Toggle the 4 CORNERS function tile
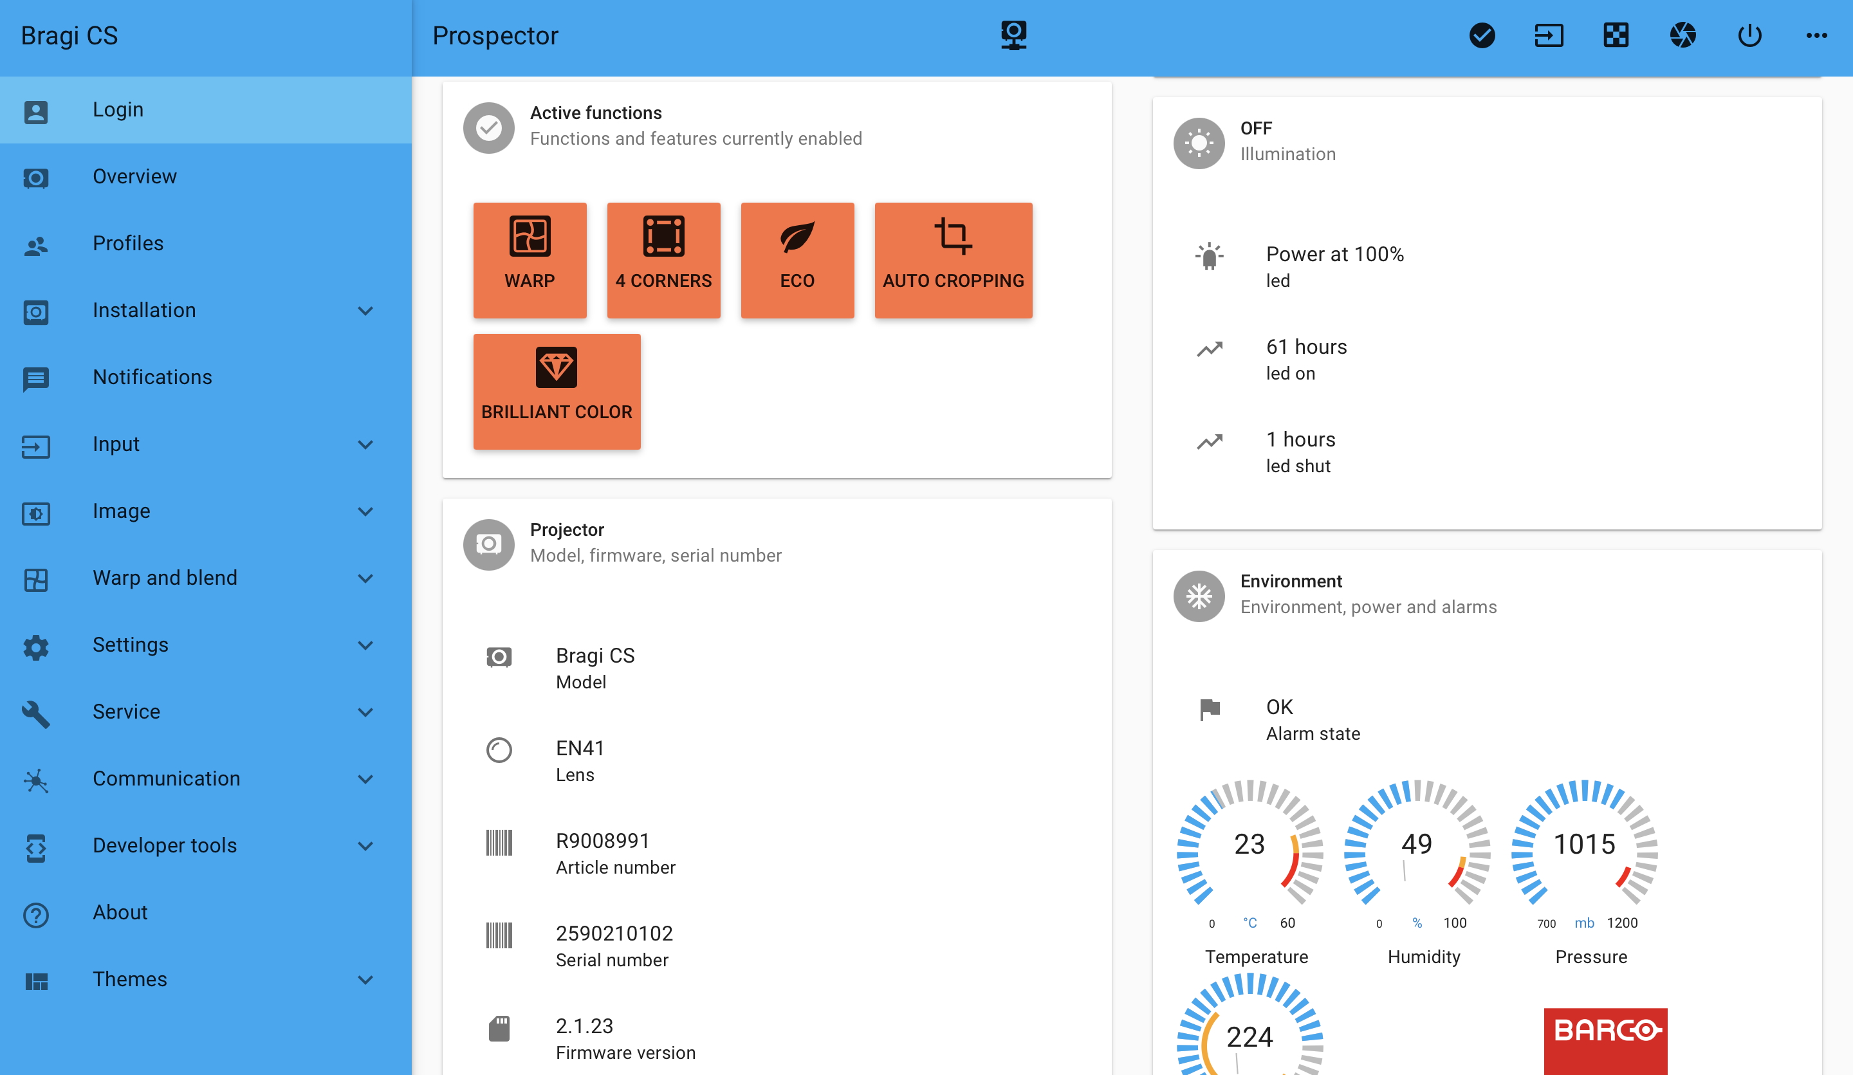This screenshot has width=1853, height=1075. pyautogui.click(x=663, y=259)
